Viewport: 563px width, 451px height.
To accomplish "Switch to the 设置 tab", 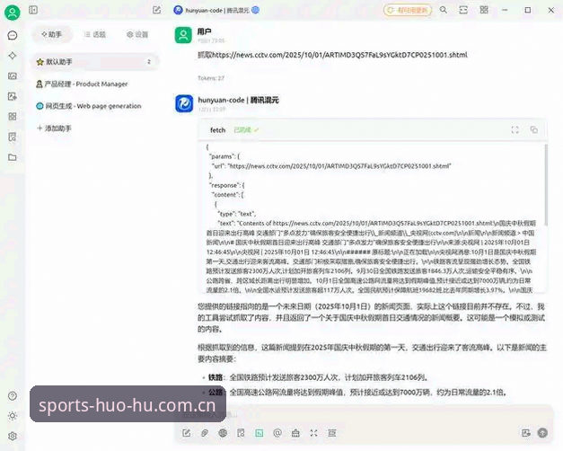I will pyautogui.click(x=137, y=34).
